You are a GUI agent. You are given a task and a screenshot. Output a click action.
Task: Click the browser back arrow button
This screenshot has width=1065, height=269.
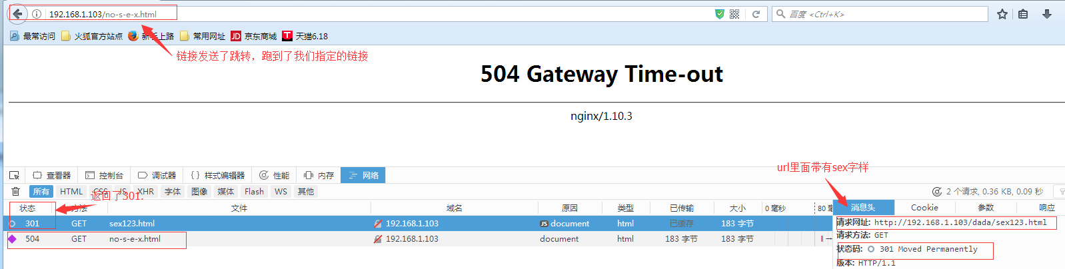coord(18,14)
